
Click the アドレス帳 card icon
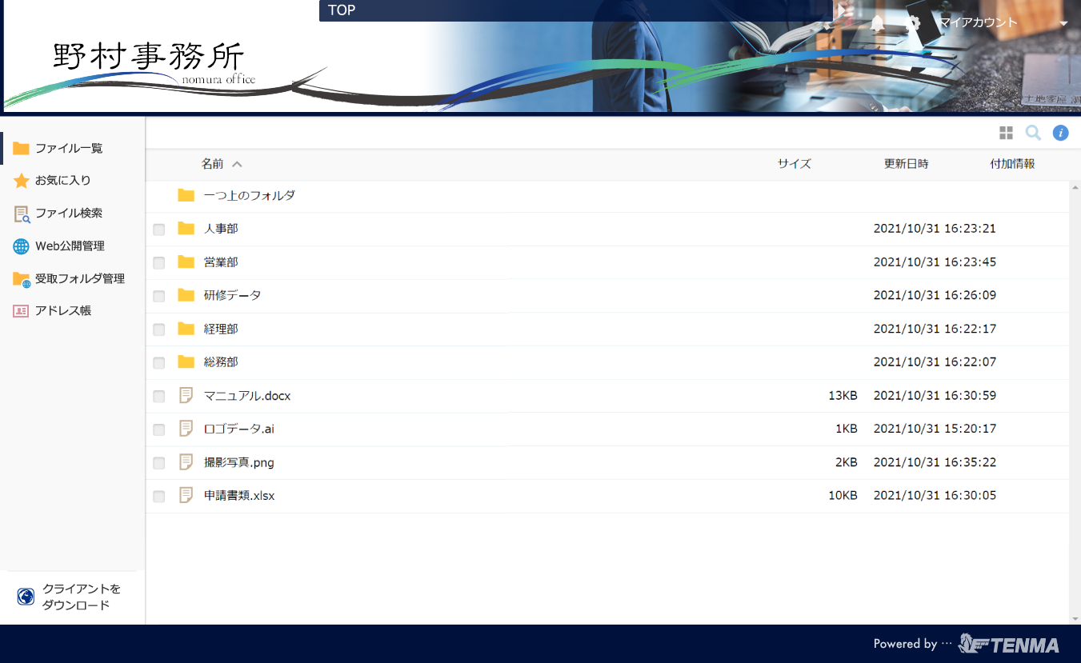(x=22, y=311)
